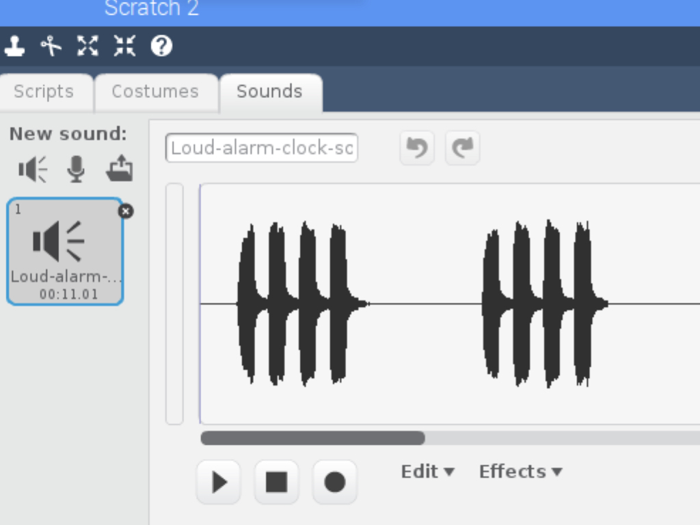The image size is (700, 525).
Task: Open the Effects dropdown menu
Action: pos(520,472)
